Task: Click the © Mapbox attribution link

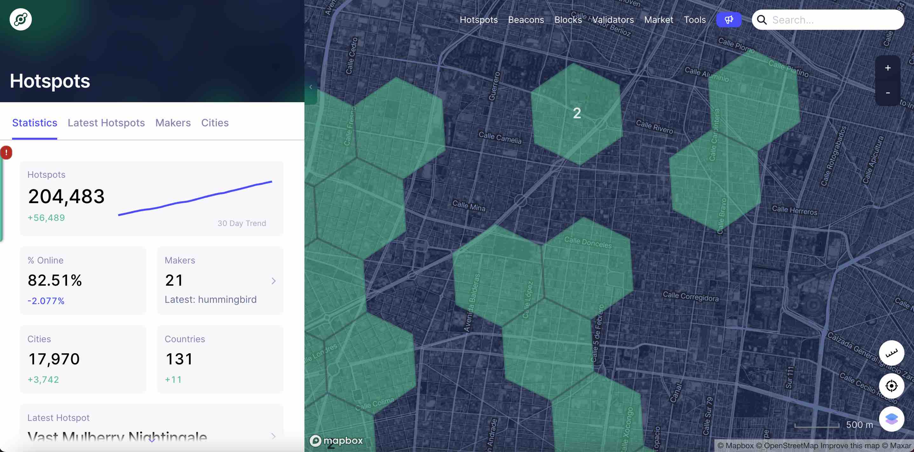Action: 735,446
